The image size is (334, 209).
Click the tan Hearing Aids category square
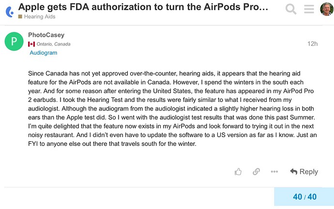[20, 16]
